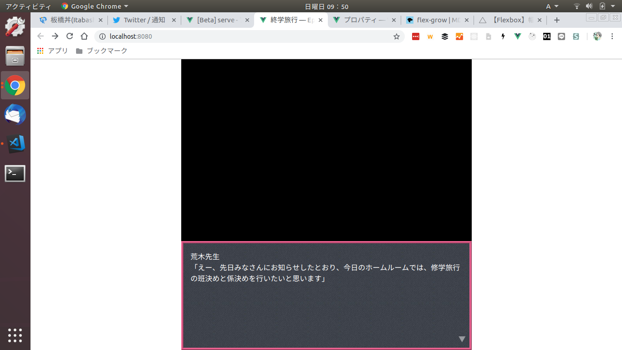622x350 pixels.
Task: Click the LINE extension icon
Action: click(x=561, y=36)
